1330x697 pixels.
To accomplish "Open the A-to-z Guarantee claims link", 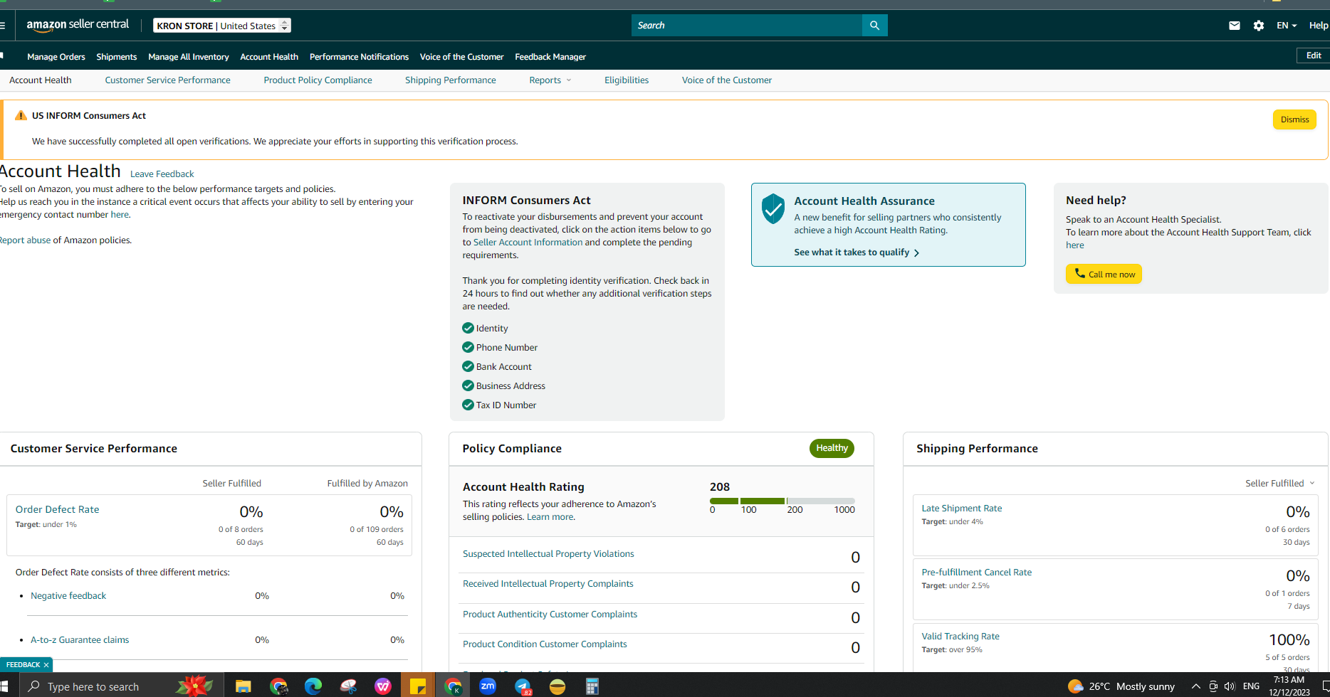I will 80,640.
